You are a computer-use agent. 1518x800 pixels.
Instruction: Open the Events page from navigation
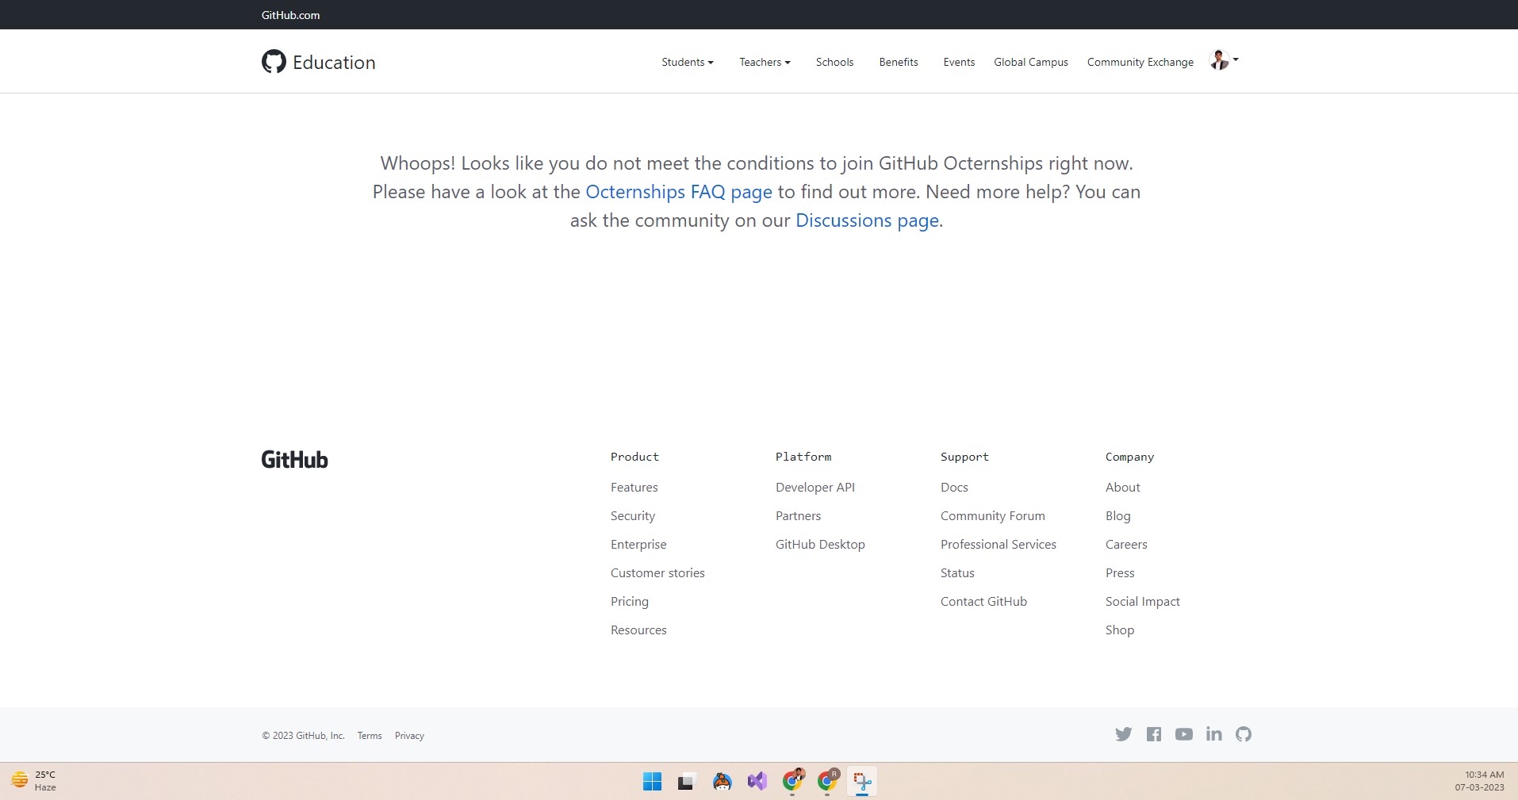pyautogui.click(x=958, y=62)
